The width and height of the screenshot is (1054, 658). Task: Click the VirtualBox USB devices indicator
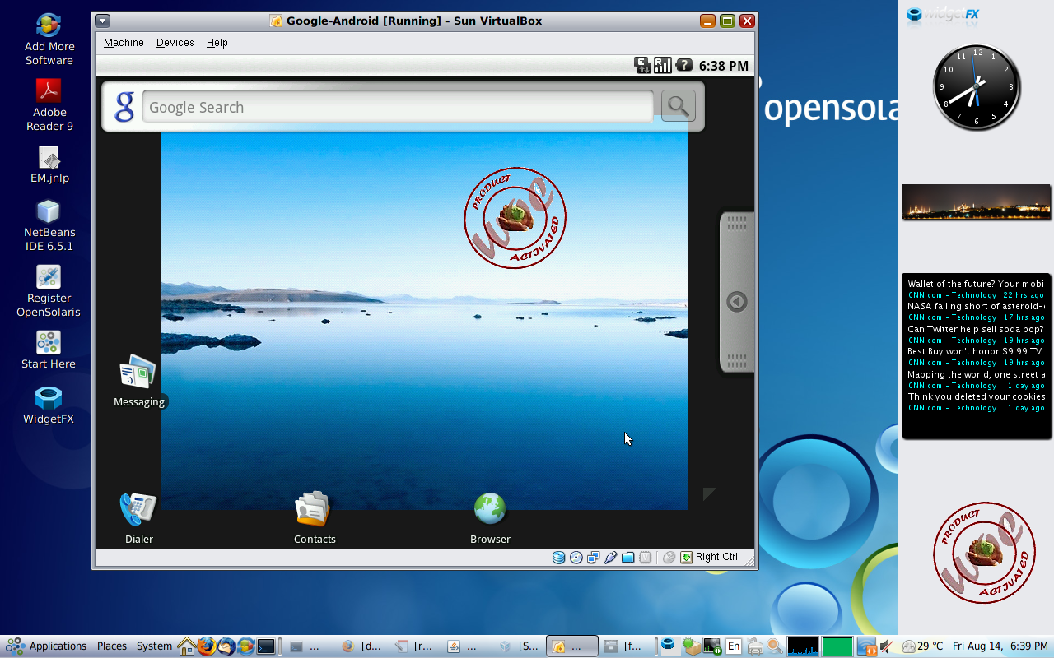pyautogui.click(x=610, y=558)
